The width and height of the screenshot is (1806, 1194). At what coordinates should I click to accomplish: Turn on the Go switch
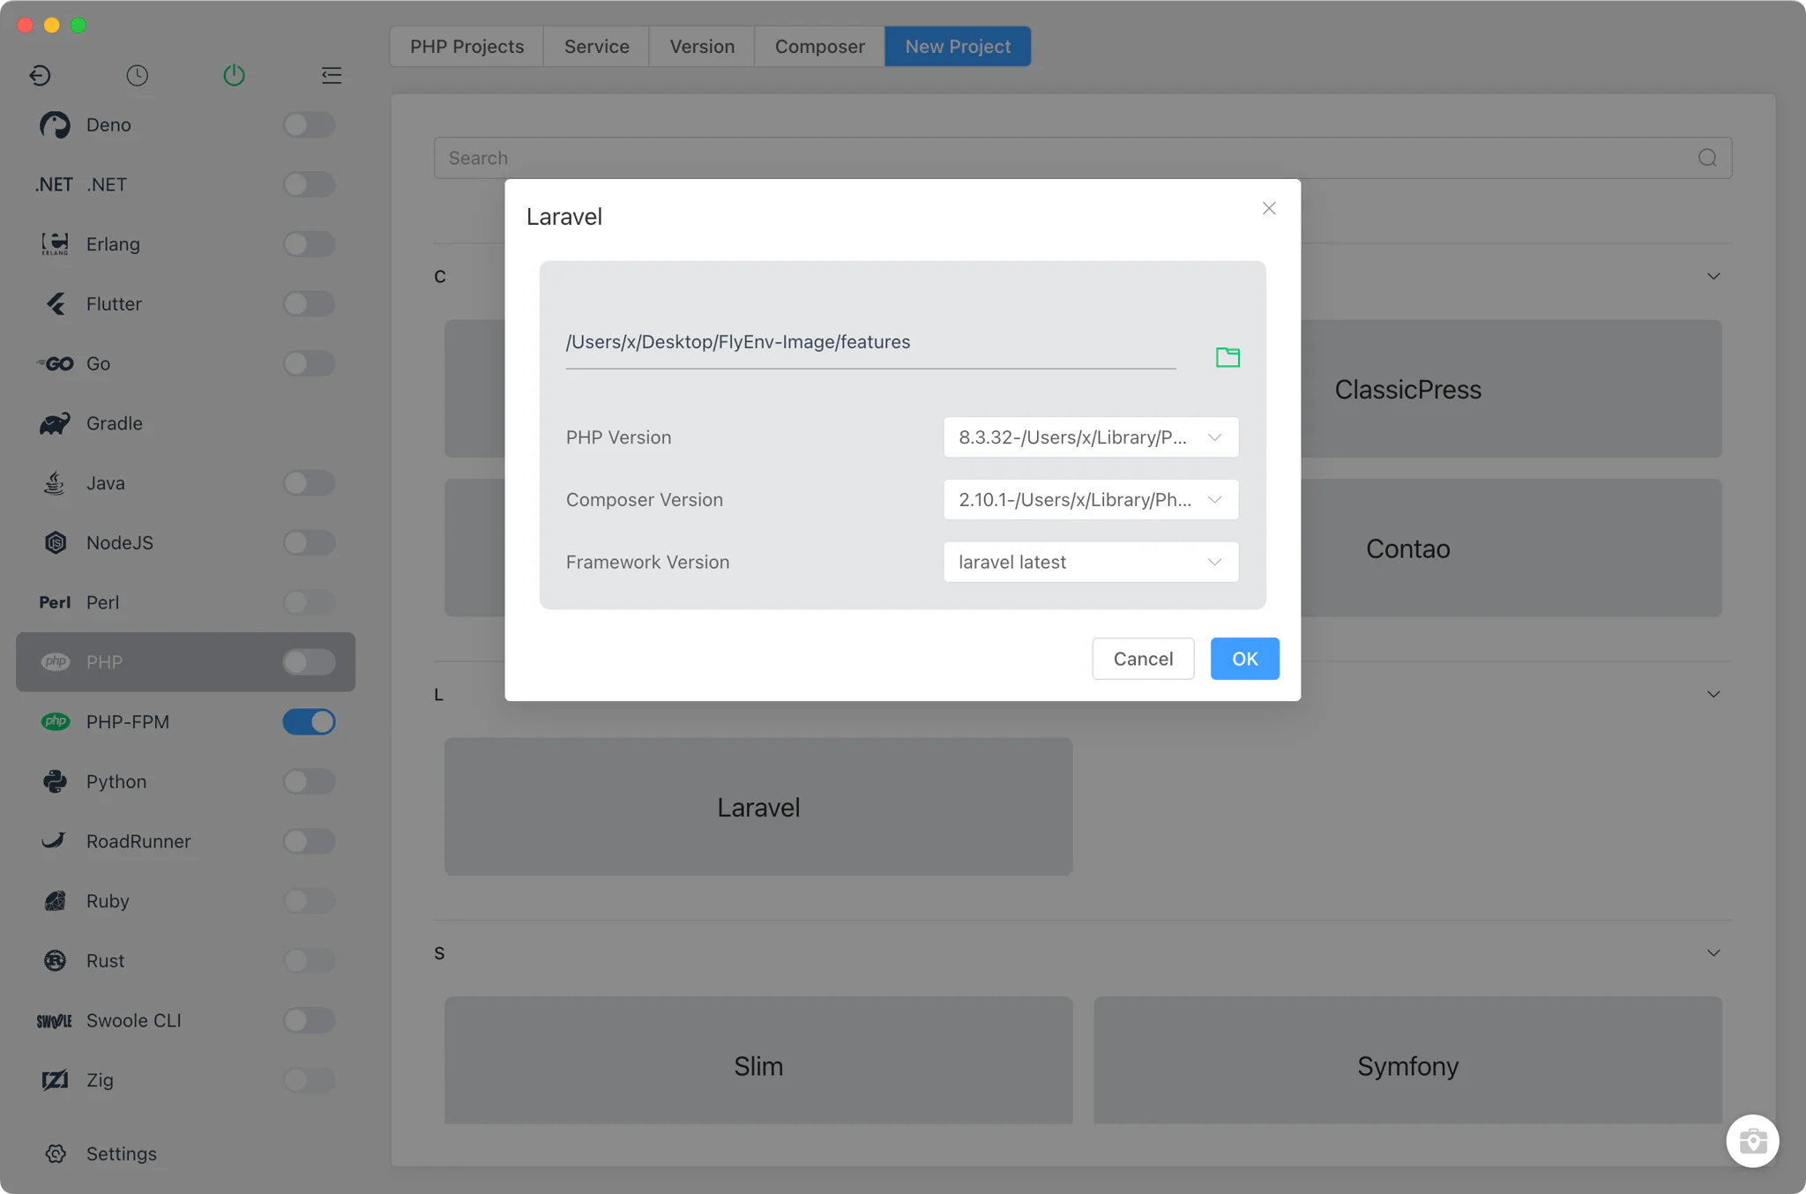(x=309, y=363)
